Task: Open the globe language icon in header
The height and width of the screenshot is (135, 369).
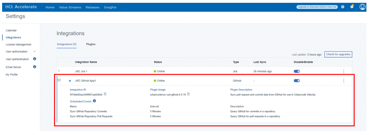Action: 343,7
